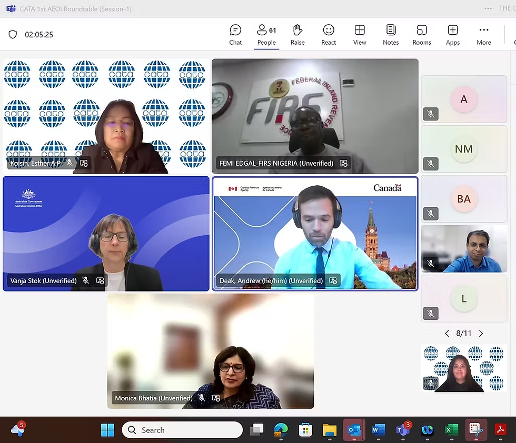Image resolution: width=516 pixels, height=443 pixels.
Task: Open Microsoft Store from taskbar
Action: pos(305,430)
